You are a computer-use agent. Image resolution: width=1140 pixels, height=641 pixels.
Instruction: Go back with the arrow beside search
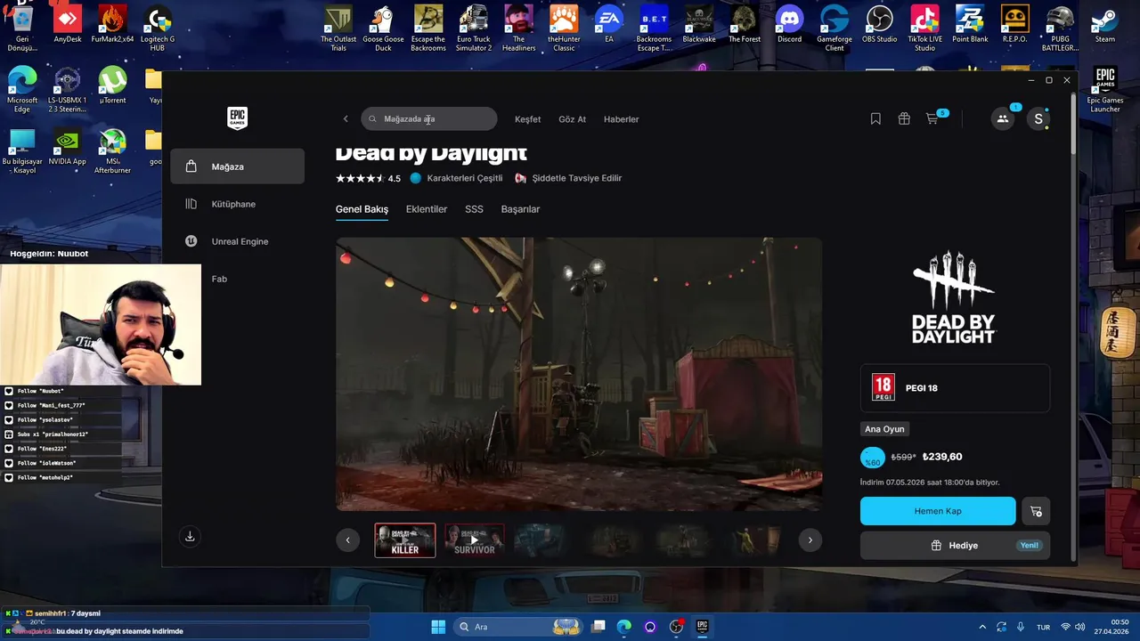(346, 119)
